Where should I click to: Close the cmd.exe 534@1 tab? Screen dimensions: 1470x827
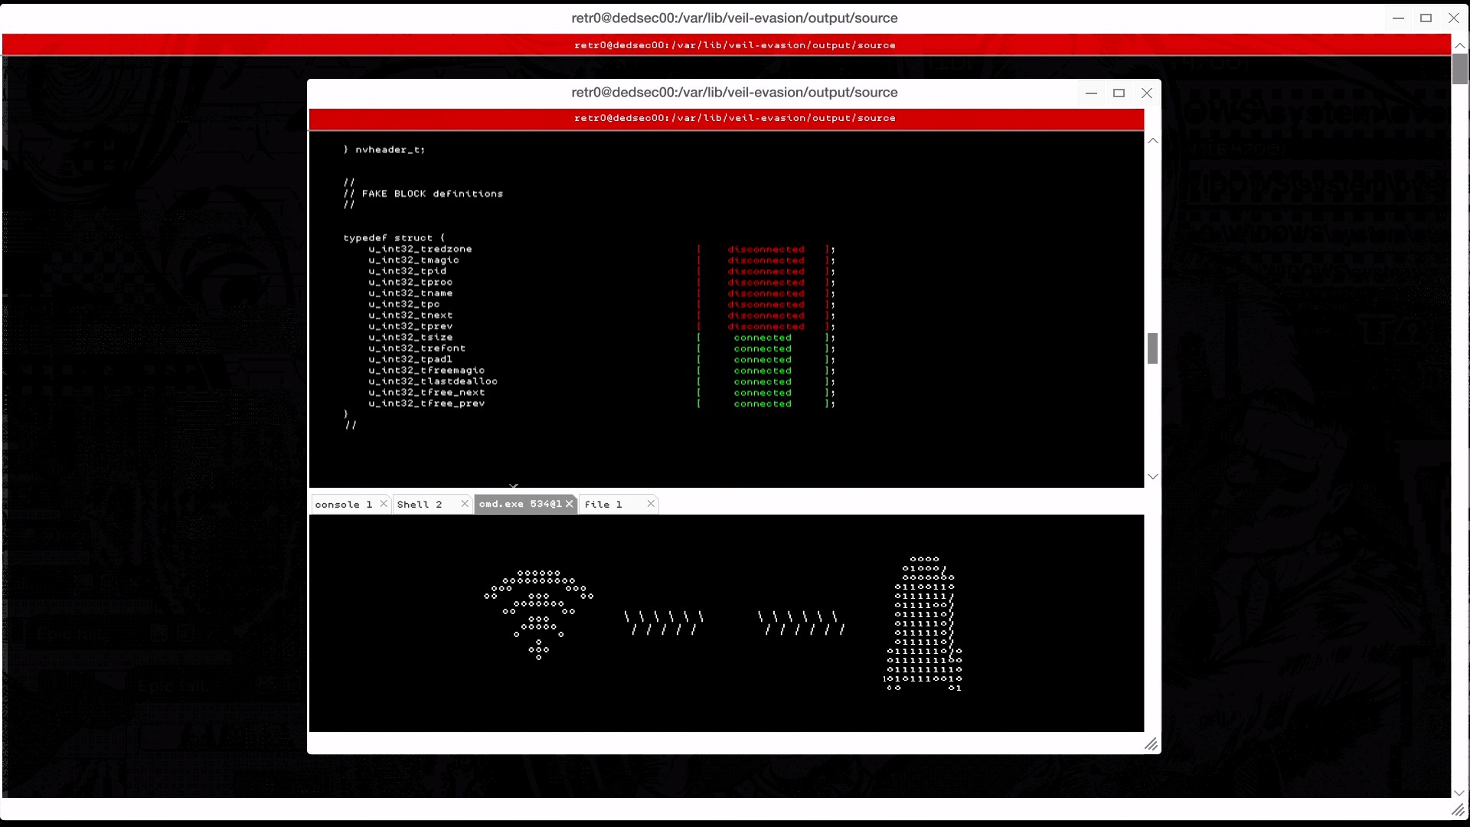click(x=569, y=504)
